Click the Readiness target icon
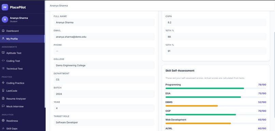Viewport: 275px width, 131px height. [3, 121]
